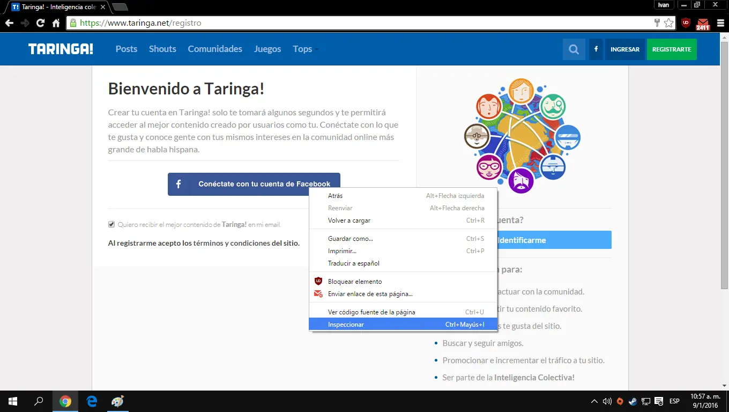Go to the Comunidades section
This screenshot has width=729, height=412.
coord(215,49)
